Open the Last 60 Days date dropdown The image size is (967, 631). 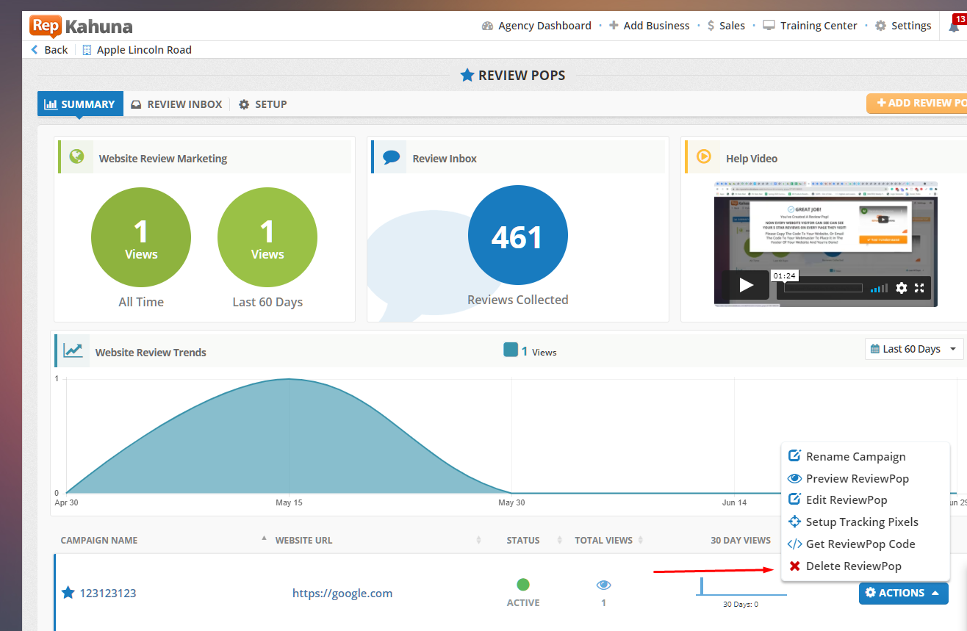tap(913, 349)
